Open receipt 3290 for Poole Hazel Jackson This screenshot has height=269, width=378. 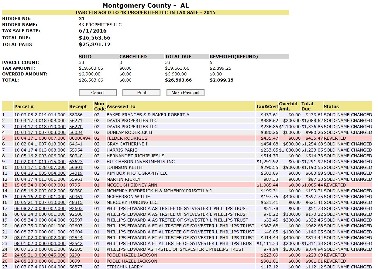[74, 255]
